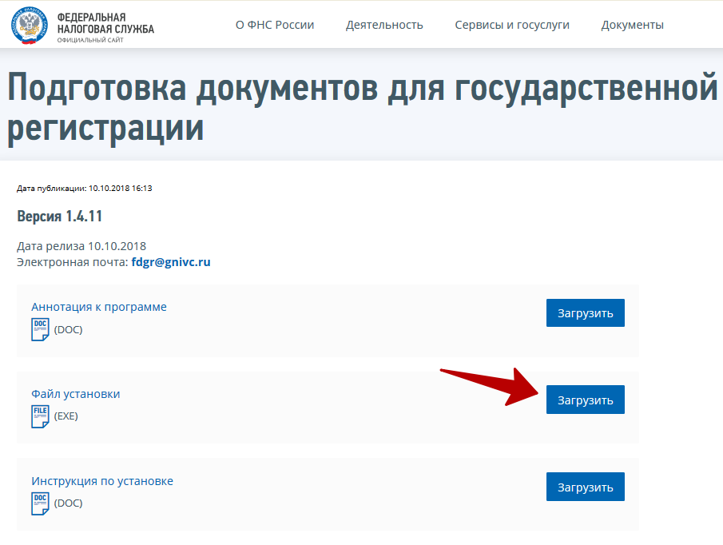The image size is (723, 545).
Task: Click Загрузить for Инструкция по установке
Action: pos(585,486)
